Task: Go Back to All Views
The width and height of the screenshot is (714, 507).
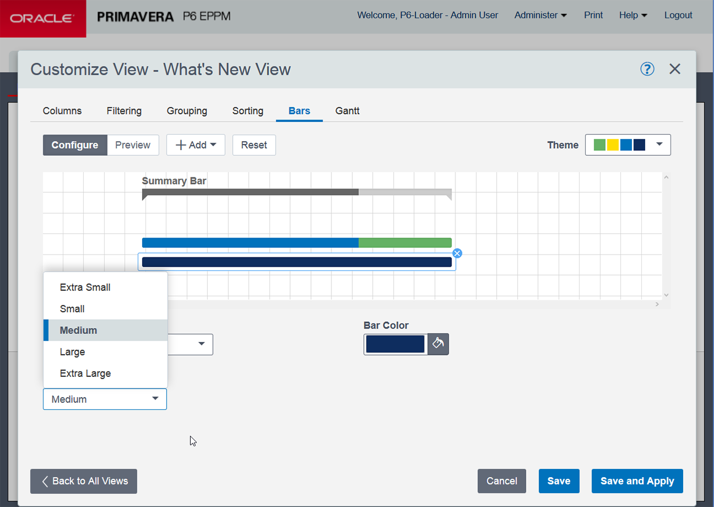Action: coord(84,481)
